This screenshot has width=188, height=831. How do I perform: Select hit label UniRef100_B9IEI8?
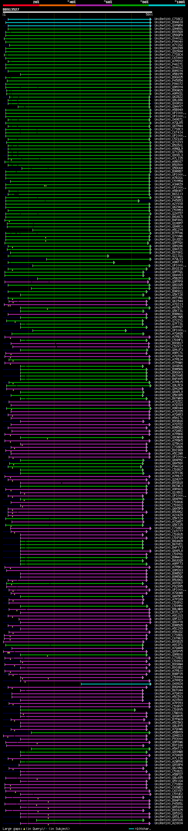pos(168,269)
